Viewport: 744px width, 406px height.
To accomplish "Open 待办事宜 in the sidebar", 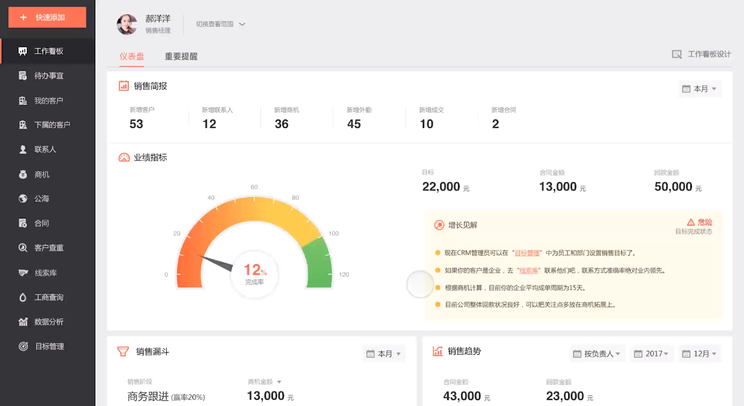I will point(48,76).
